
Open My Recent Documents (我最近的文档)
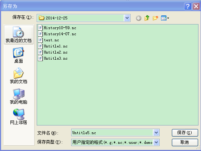19,35
